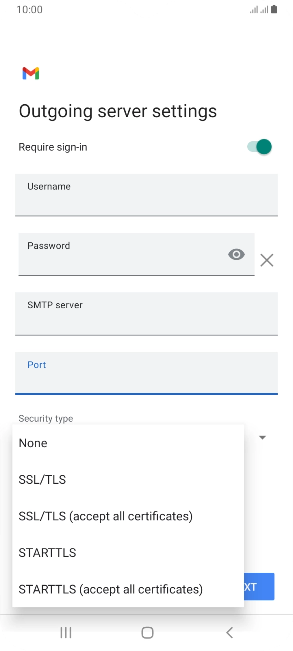Image resolution: width=293 pixels, height=651 pixels.
Task: Disable the Require sign-in toggle
Action: [x=258, y=147]
